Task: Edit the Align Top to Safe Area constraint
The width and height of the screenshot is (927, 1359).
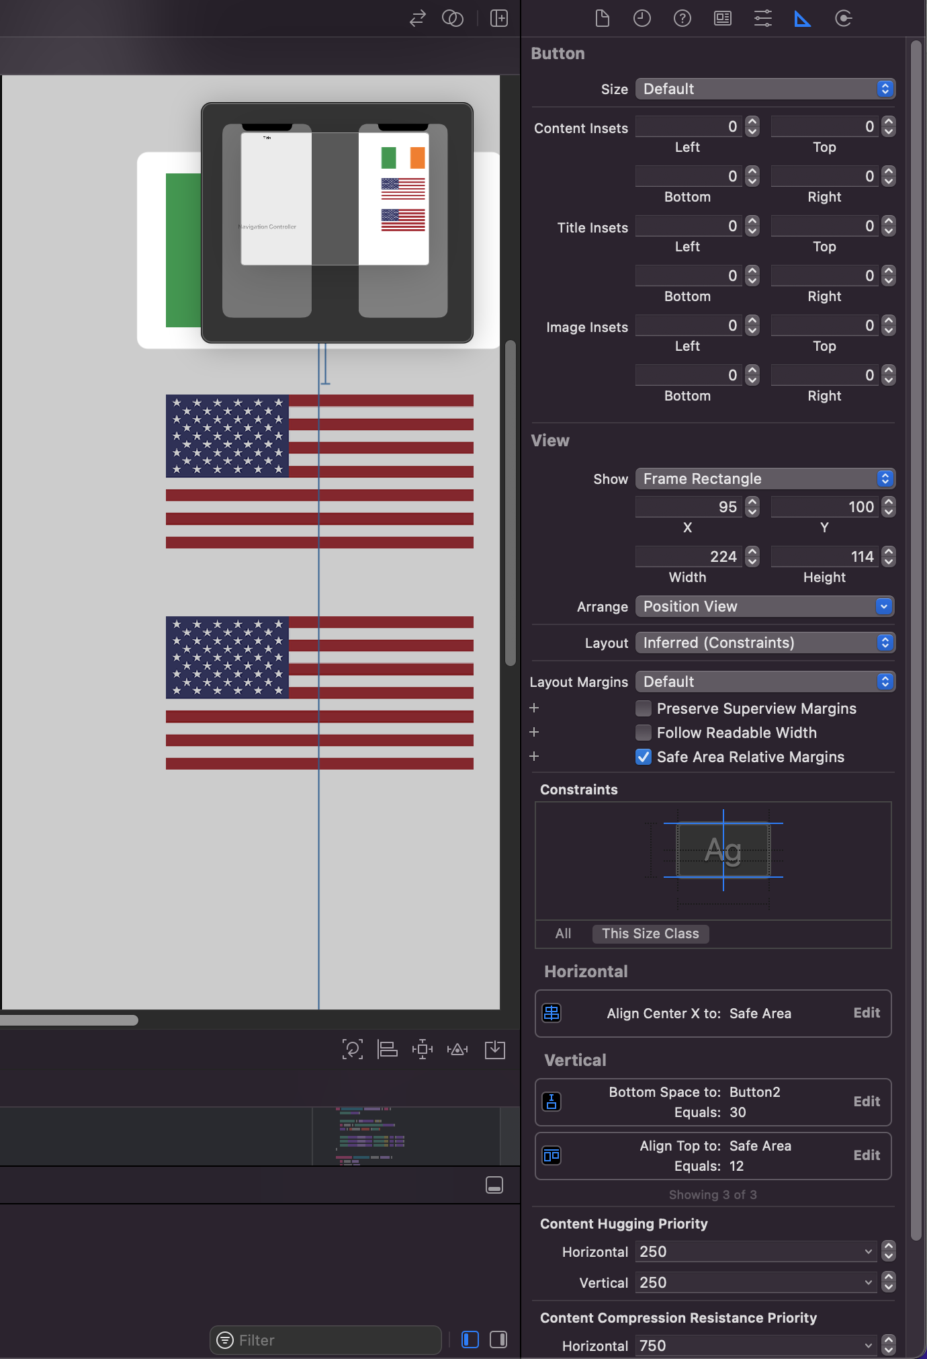Action: (x=867, y=1155)
